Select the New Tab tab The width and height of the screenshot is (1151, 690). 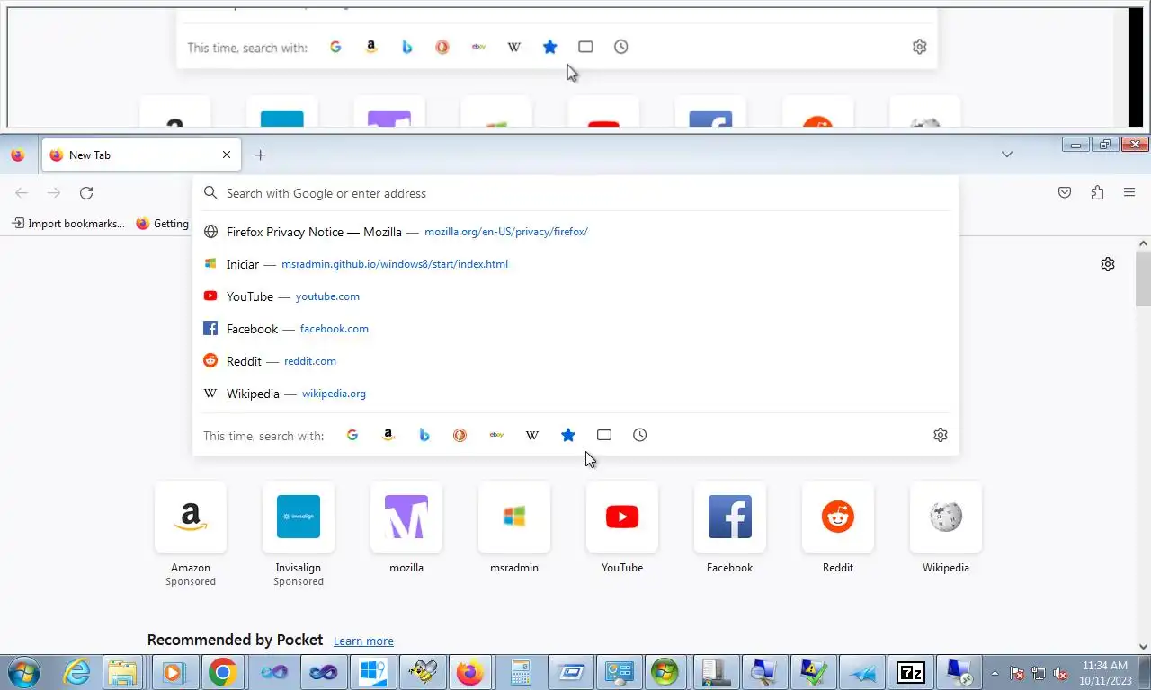(140, 155)
